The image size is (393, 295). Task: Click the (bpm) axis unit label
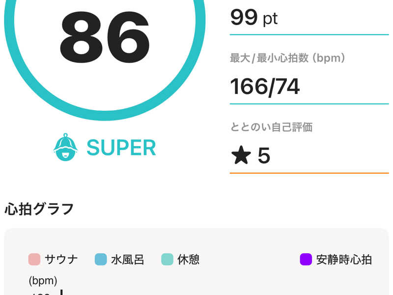[43, 281]
